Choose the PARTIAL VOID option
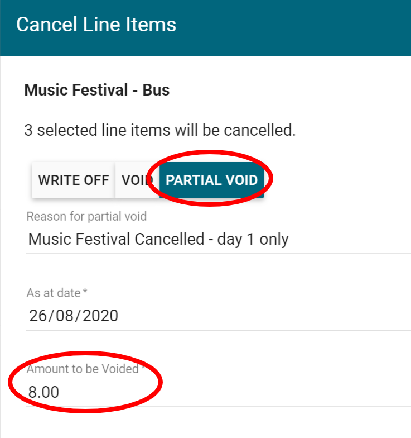411x438 pixels. pyautogui.click(x=211, y=180)
